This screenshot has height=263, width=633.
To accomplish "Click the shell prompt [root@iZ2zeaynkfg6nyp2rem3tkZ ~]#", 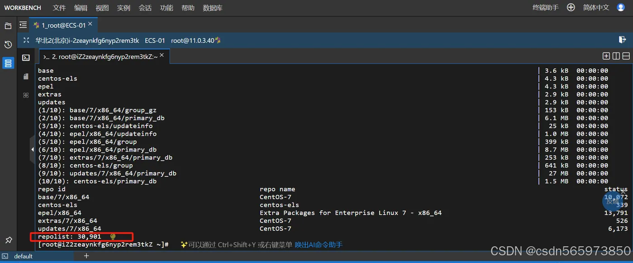I will [104, 245].
